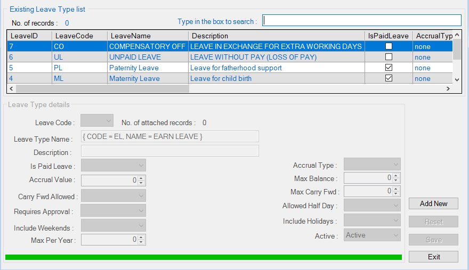
Task: Select the Maternity Leave name cell
Action: (x=147, y=78)
